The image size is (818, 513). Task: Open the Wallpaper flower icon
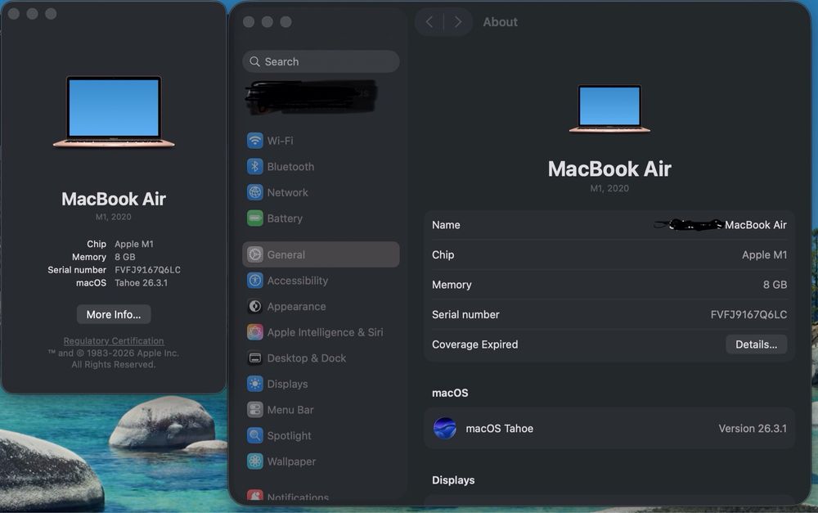(x=254, y=461)
